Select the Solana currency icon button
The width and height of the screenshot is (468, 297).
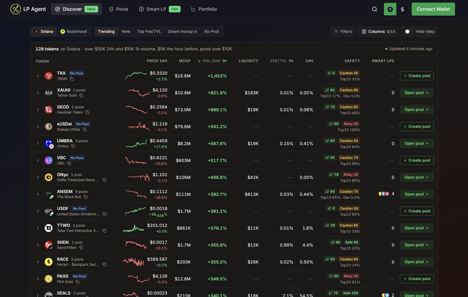[390, 9]
